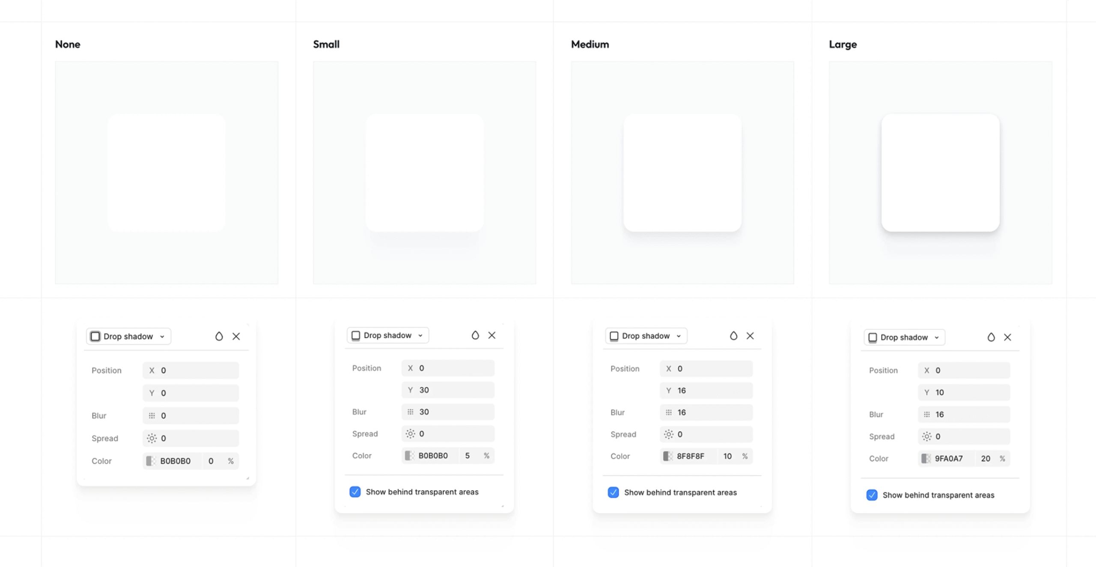
Task: Disable Show behind transparent areas in Large panel
Action: 872,495
